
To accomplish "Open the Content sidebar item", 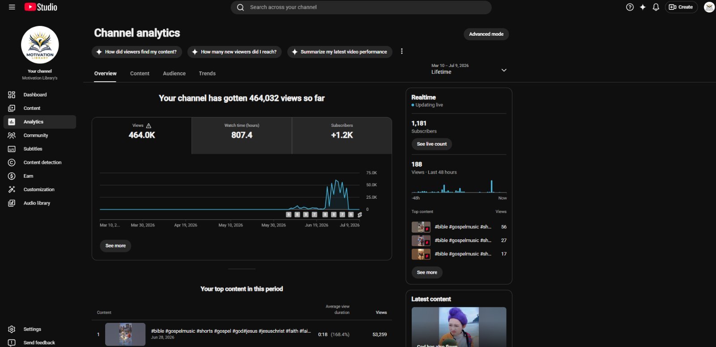I will click(x=39, y=108).
